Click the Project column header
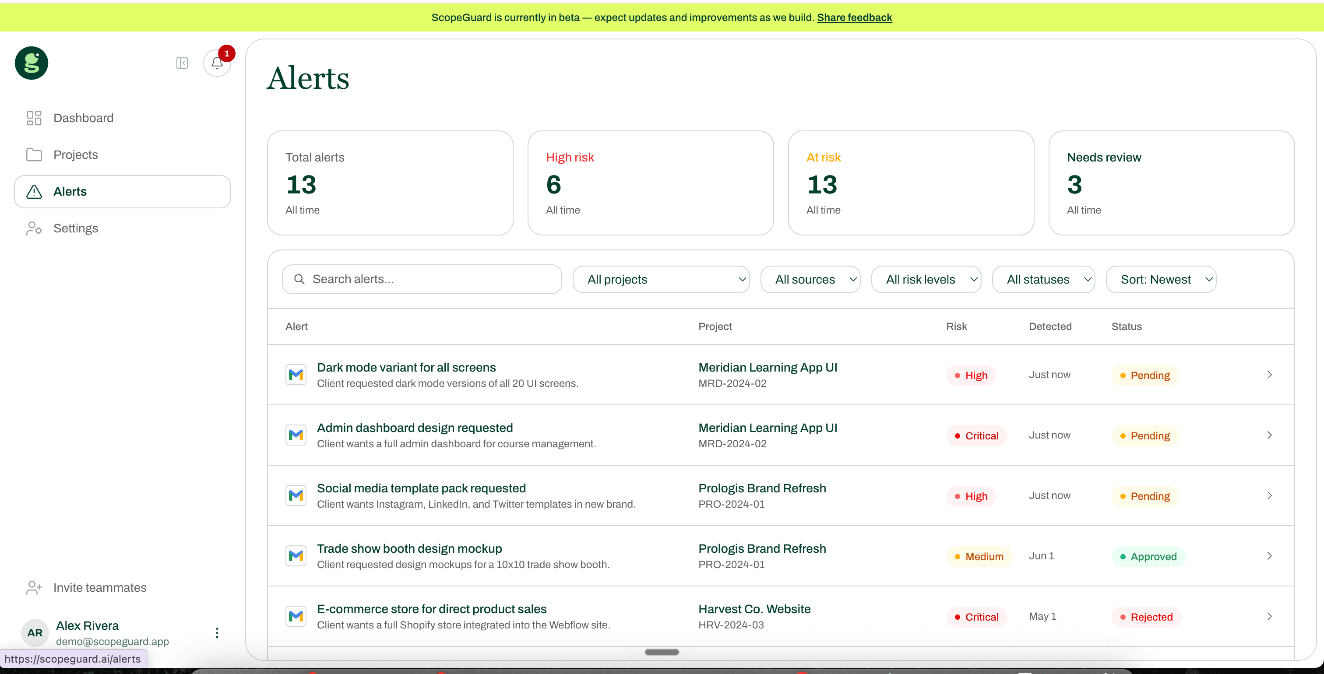1324x674 pixels. click(x=715, y=326)
